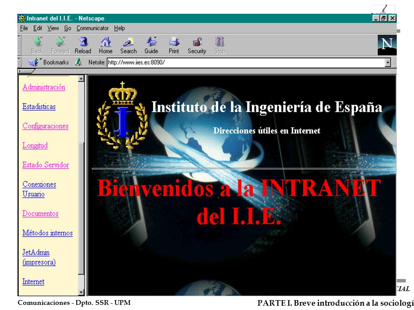Viewport: 414px width, 310px height.
Task: Collapse the location toolbar handle
Action: tap(19, 62)
